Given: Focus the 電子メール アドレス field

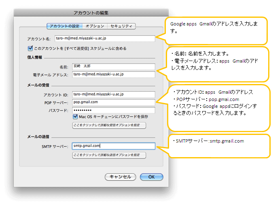Looking at the screenshot, I should (113, 74).
